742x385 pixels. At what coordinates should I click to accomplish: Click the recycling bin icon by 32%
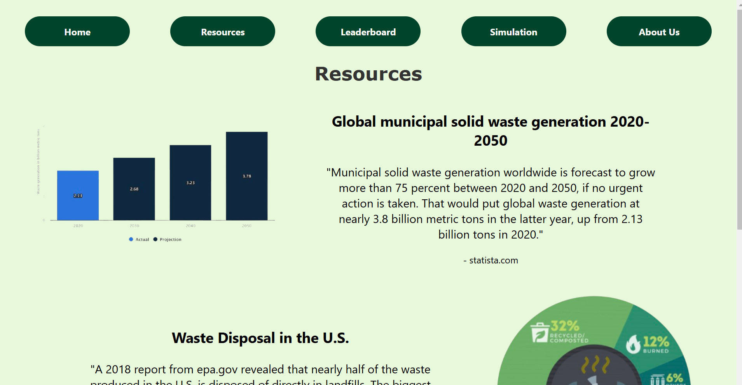click(539, 333)
